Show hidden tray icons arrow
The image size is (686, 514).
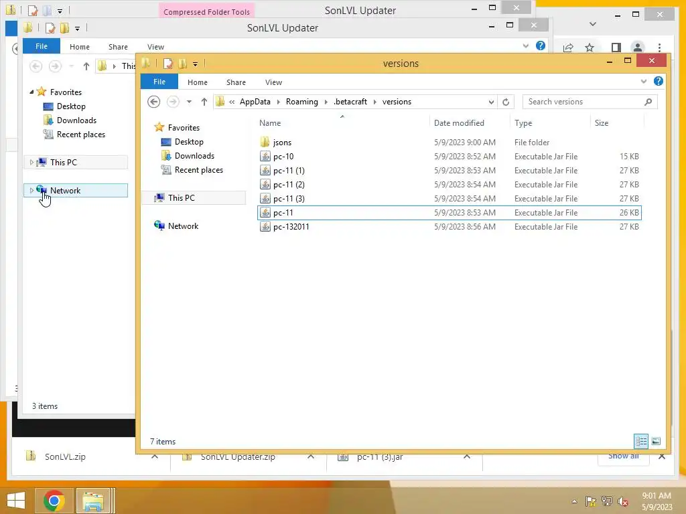pyautogui.click(x=574, y=501)
